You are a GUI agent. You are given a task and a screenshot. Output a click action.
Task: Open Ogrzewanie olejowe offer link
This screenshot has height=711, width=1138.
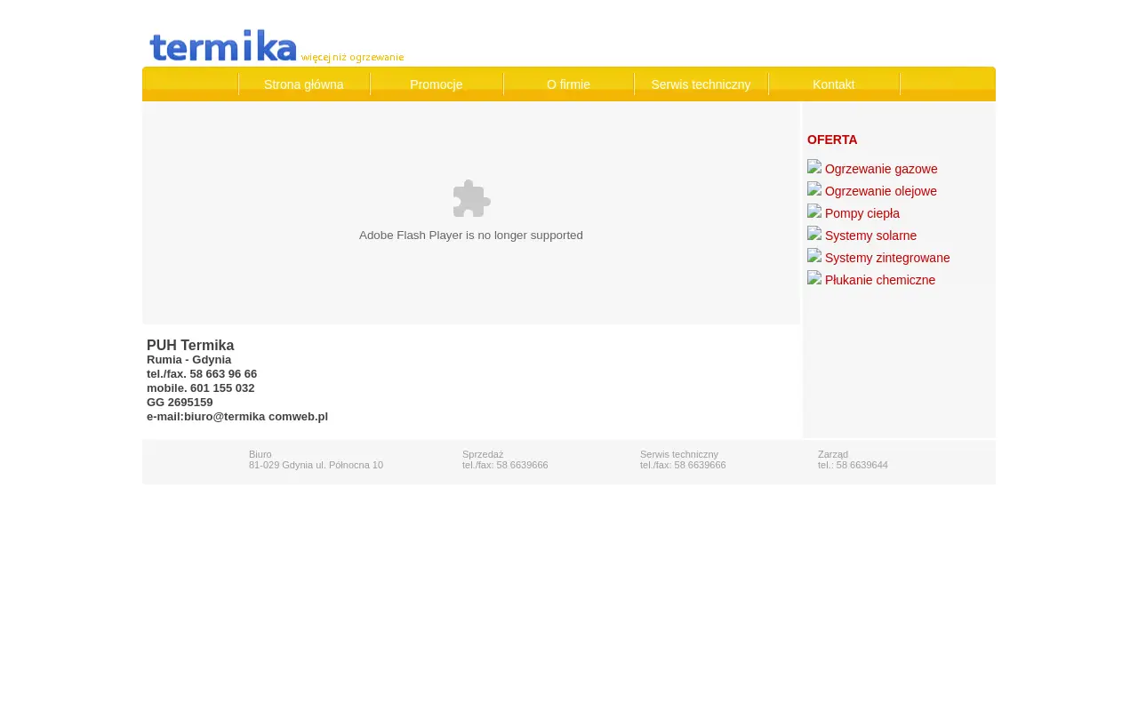[x=881, y=191]
